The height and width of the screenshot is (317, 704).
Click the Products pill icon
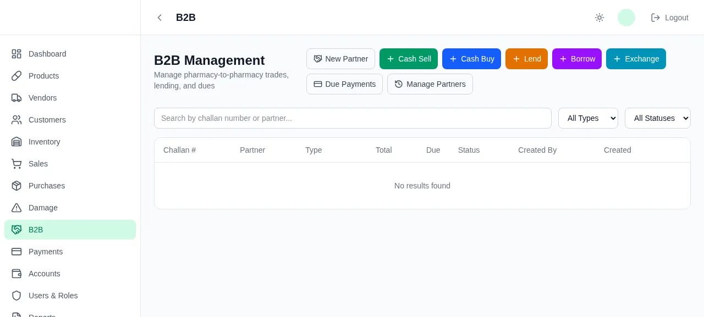[16, 76]
